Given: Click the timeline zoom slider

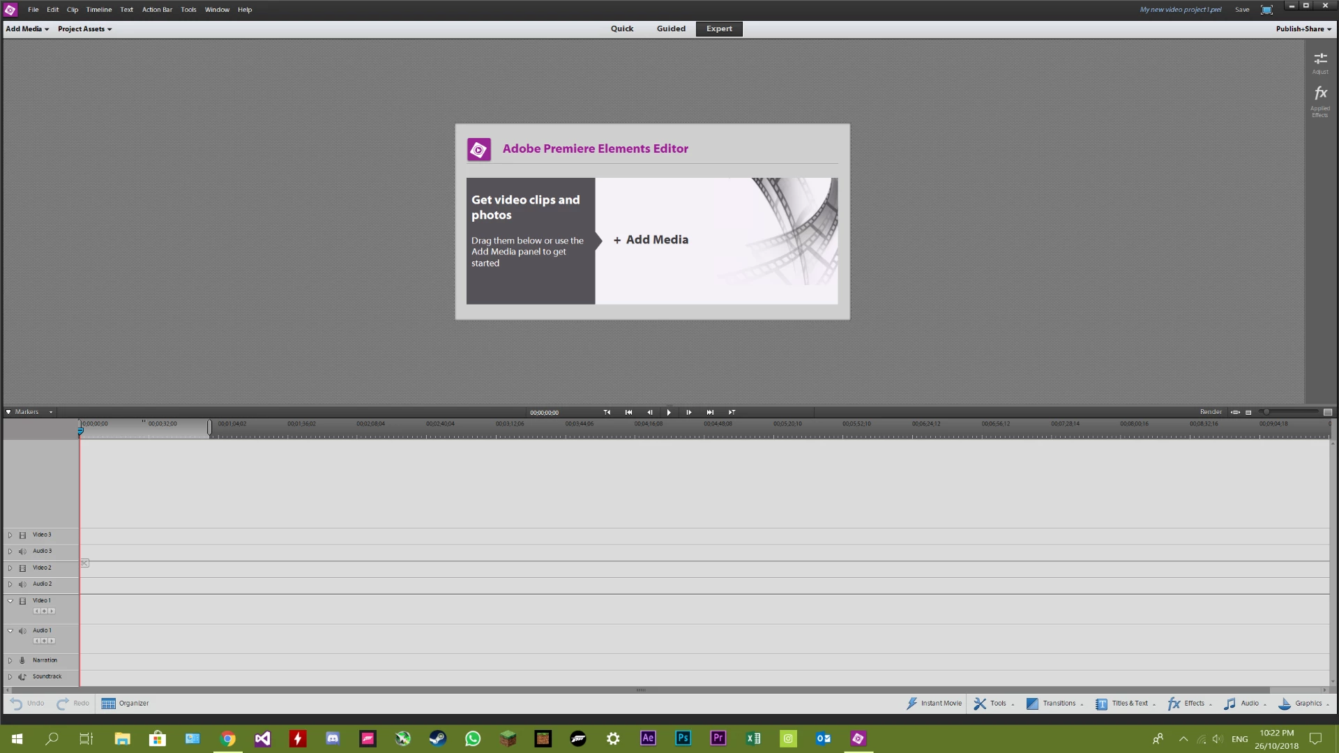Looking at the screenshot, I should click(x=1267, y=412).
